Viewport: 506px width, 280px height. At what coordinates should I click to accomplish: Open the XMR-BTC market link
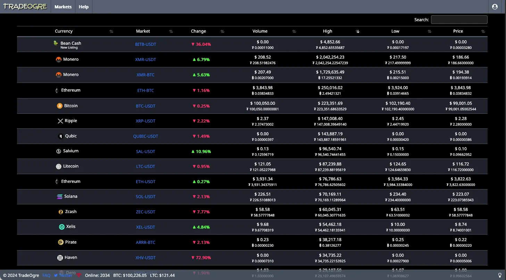[x=146, y=75]
